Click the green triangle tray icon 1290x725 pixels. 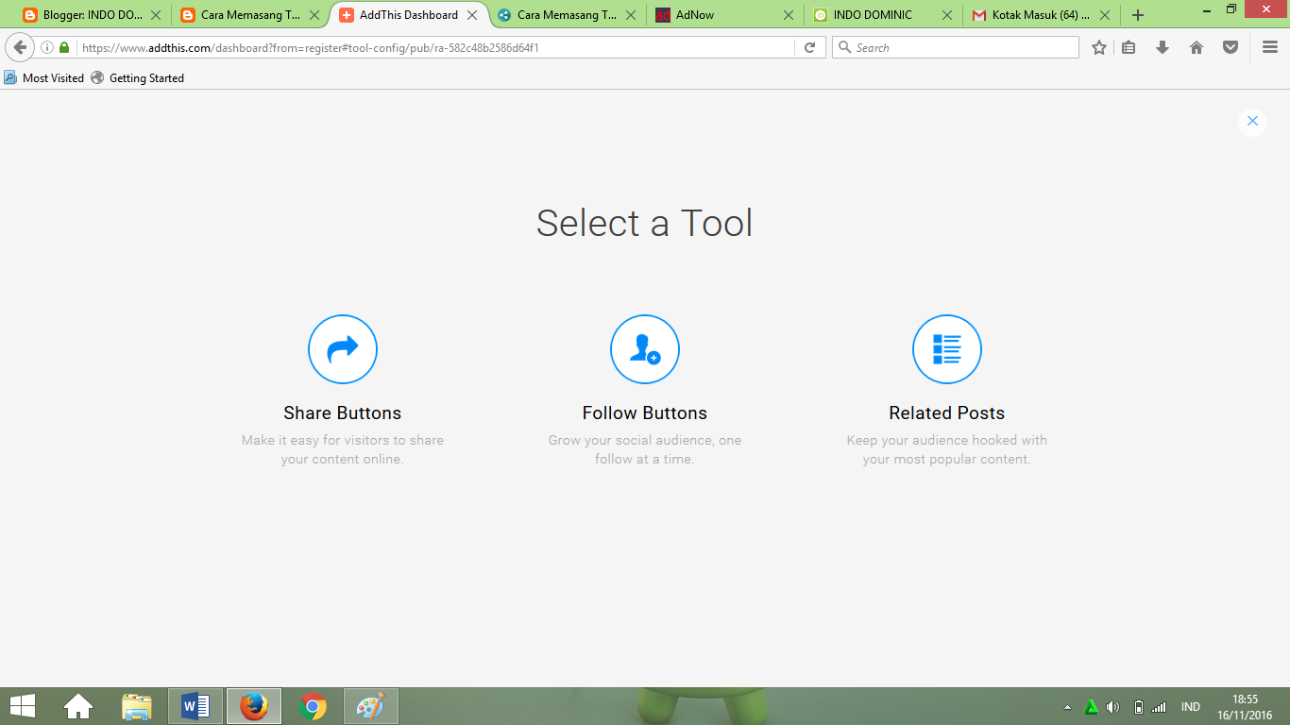point(1091,707)
